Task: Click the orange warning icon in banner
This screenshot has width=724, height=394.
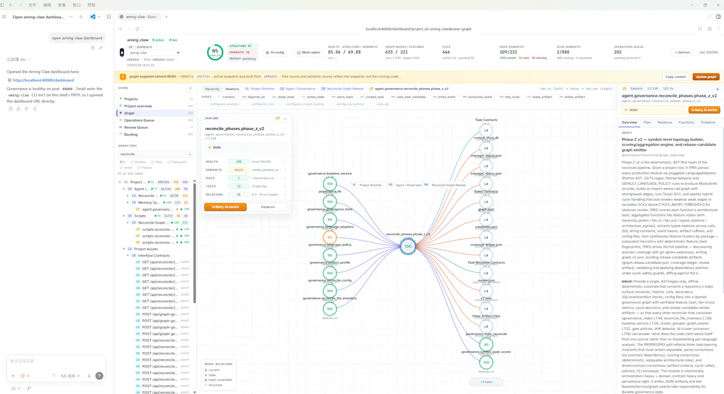Action: click(123, 77)
